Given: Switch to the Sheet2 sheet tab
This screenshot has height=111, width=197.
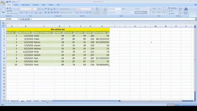Looking at the screenshot, I should pyautogui.click(x=36, y=101).
